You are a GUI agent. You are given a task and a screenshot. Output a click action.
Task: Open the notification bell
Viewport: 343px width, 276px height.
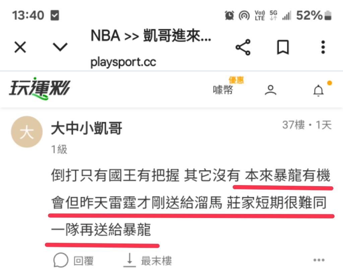pos(319,91)
